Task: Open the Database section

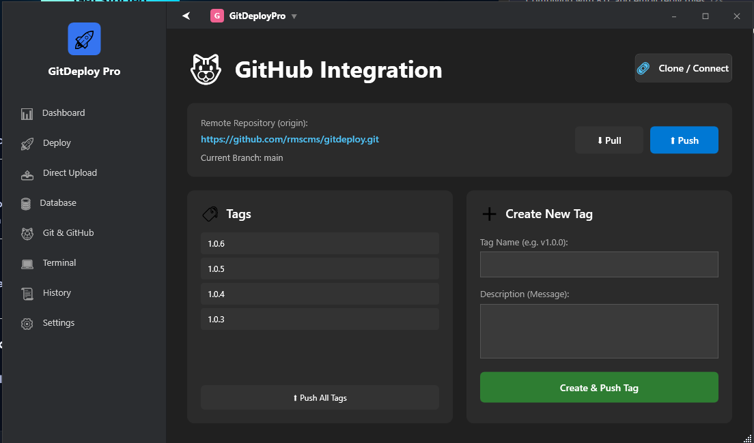Action: pyautogui.click(x=57, y=202)
